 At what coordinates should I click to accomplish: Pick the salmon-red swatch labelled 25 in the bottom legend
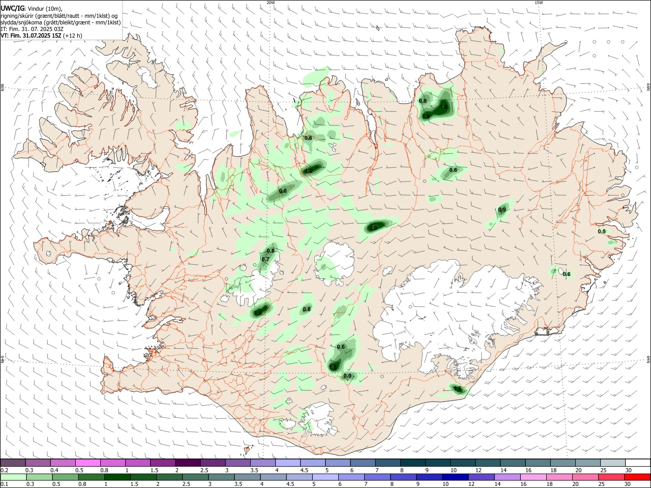click(x=612, y=477)
